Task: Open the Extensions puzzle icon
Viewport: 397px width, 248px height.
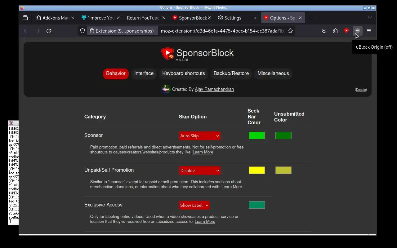Action: [335, 31]
